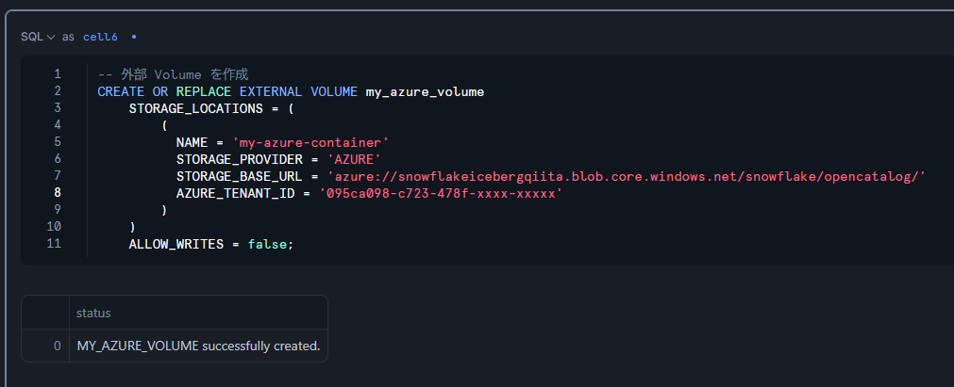
Task: Click the azure:// STORAGE_BASE_URL string
Action: (x=627, y=176)
